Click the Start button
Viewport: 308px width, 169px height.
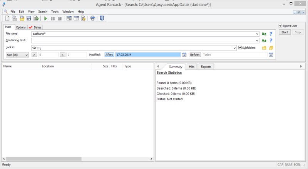(x=285, y=32)
